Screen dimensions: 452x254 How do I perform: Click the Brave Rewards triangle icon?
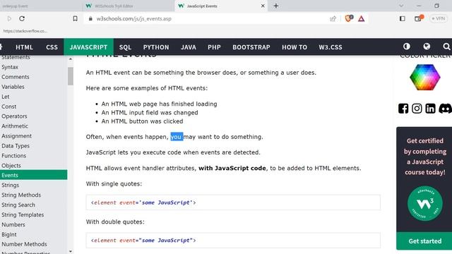coord(361,19)
